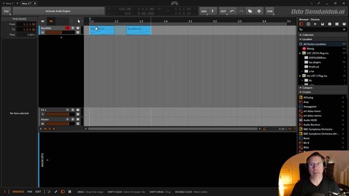The height and width of the screenshot is (196, 349).
Task: Click the redo arrow icon
Action: [x=241, y=11]
